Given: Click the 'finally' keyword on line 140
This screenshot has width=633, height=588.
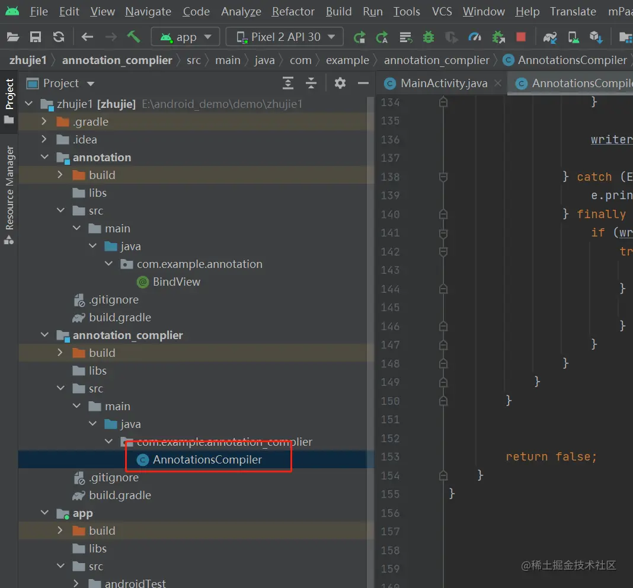Looking at the screenshot, I should coord(601,214).
